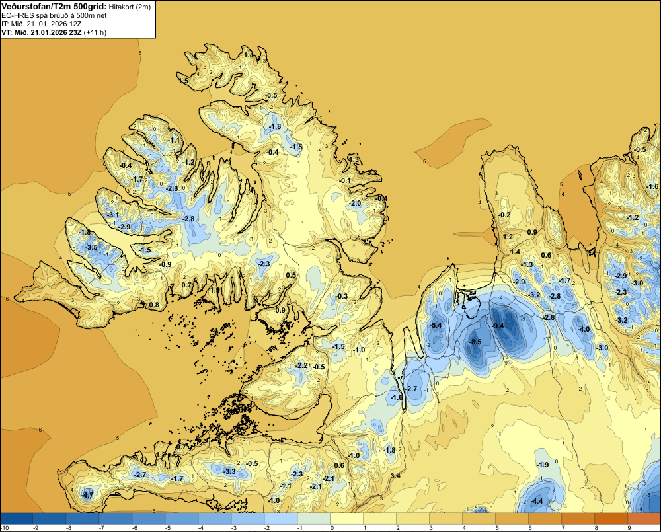661x532 pixels.
Task: Click the '0' label on the color scale
Action: point(332,527)
